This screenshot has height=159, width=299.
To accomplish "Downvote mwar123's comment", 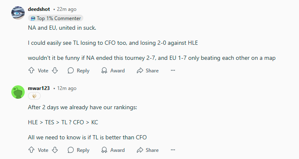I will 55,150.
